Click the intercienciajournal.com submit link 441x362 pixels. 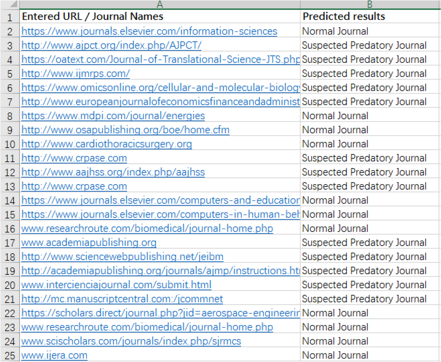[116, 285]
